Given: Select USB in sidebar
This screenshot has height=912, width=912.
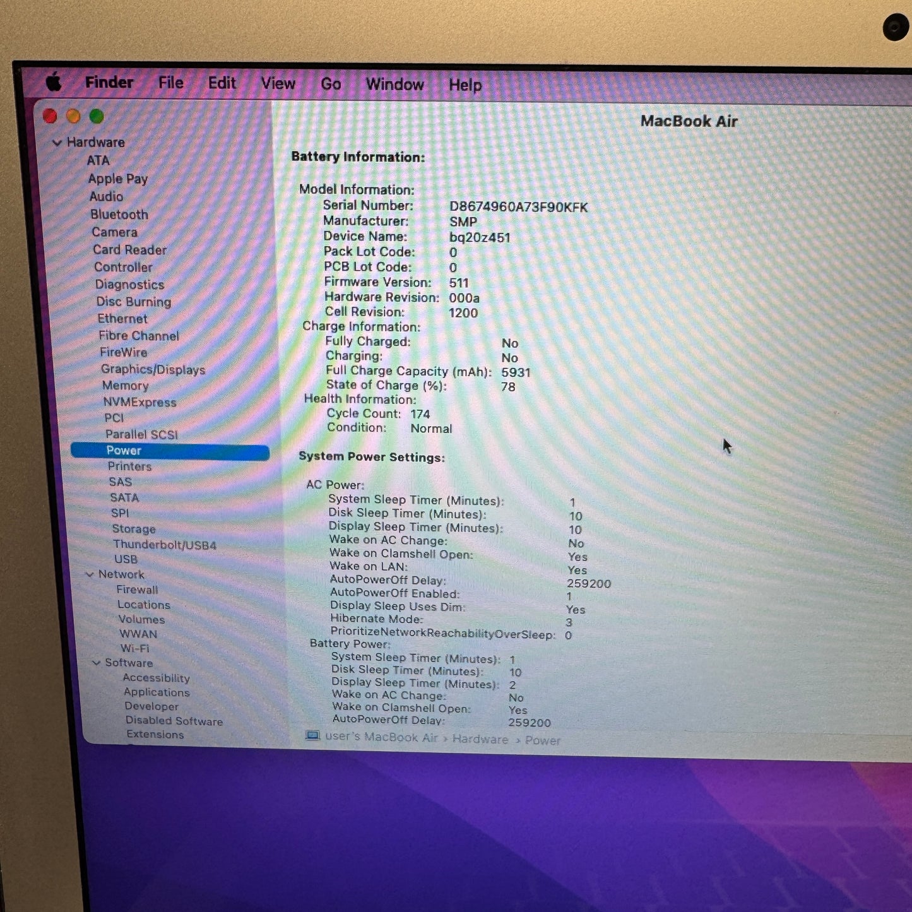Looking at the screenshot, I should point(126,559).
